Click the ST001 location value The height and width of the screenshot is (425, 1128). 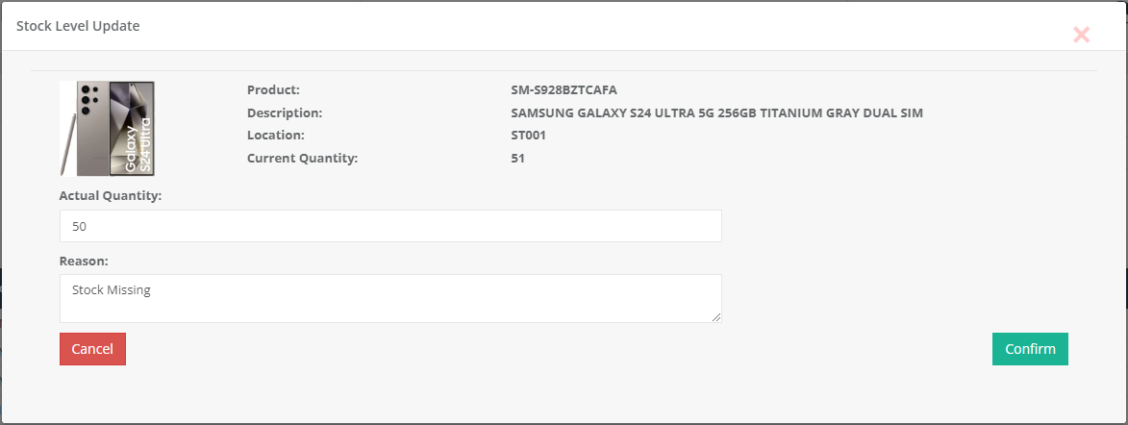coord(529,136)
